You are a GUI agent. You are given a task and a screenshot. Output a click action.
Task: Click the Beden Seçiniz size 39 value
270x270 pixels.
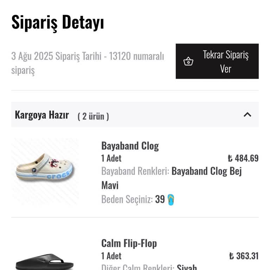(160, 199)
